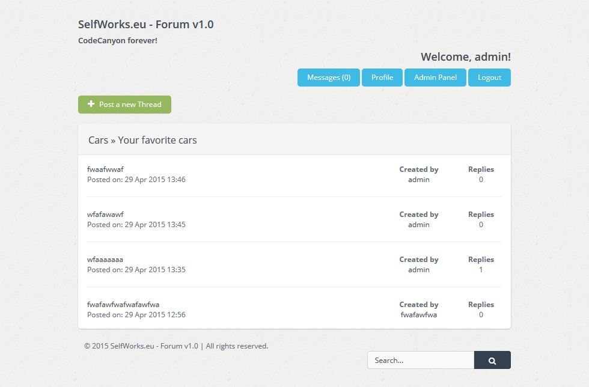Open the thread titled wfafawawf

[105, 215]
